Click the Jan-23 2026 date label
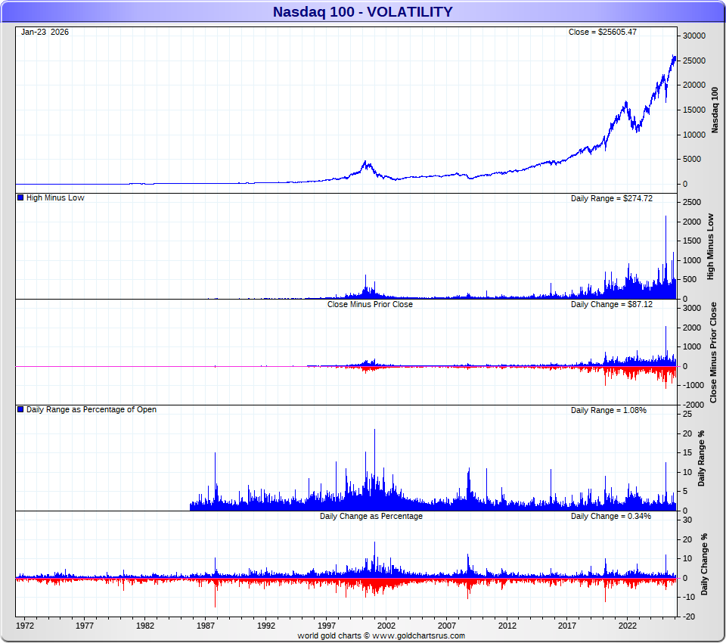The height and width of the screenshot is (643, 726). click(45, 32)
